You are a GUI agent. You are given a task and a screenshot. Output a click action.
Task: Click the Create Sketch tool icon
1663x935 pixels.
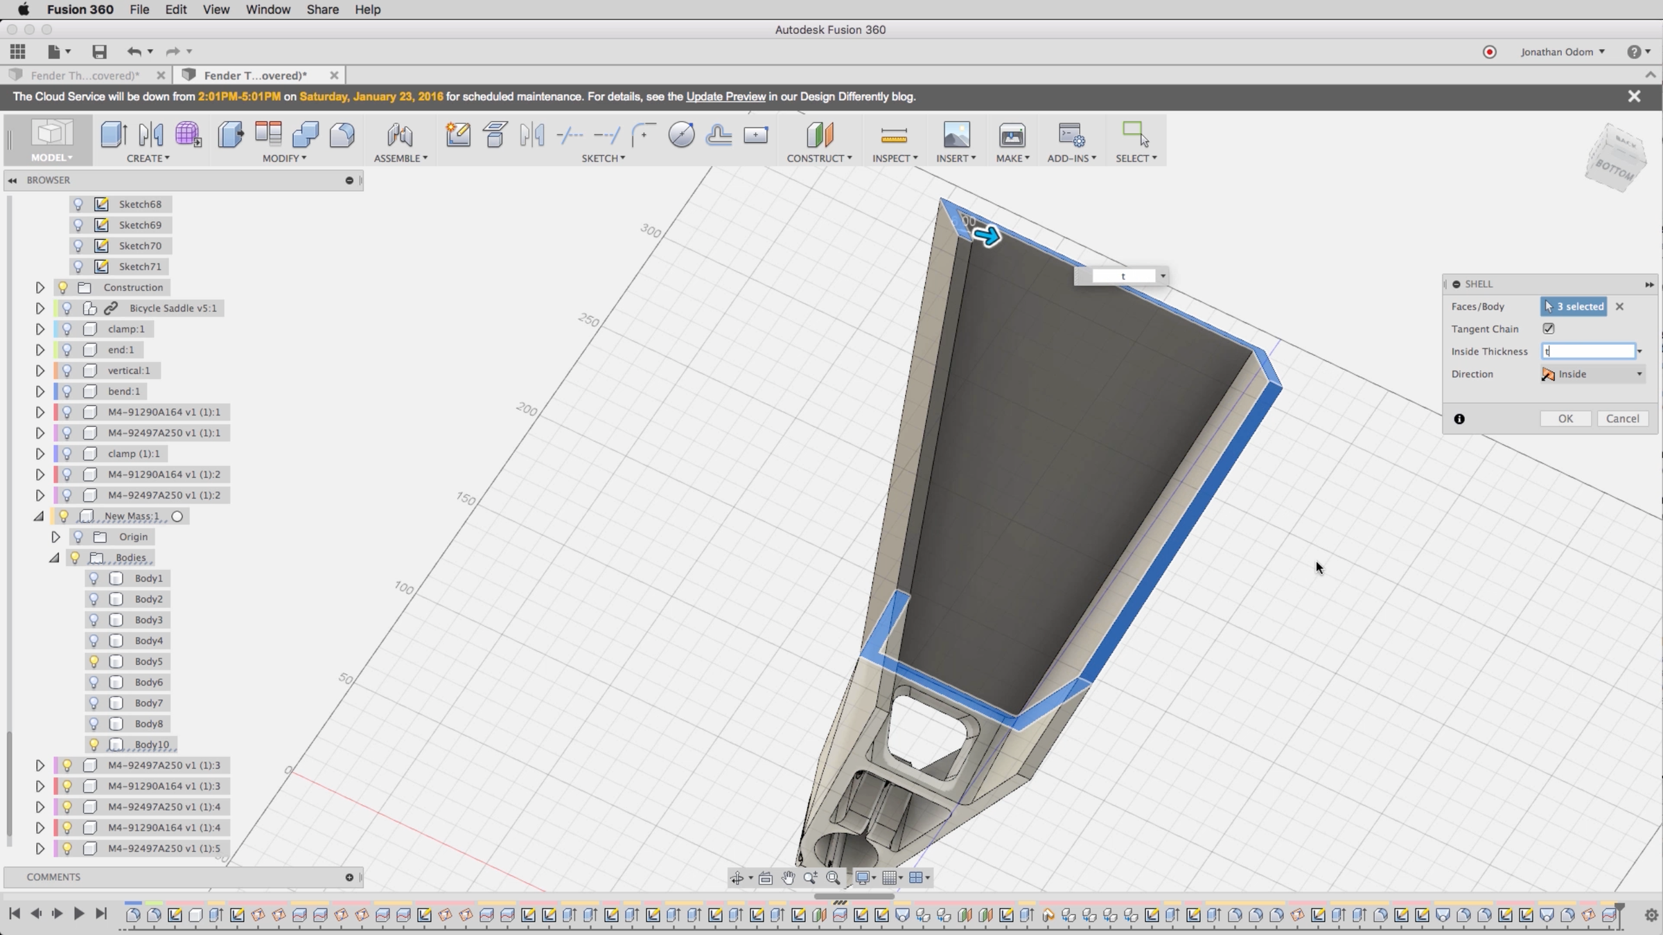458,134
